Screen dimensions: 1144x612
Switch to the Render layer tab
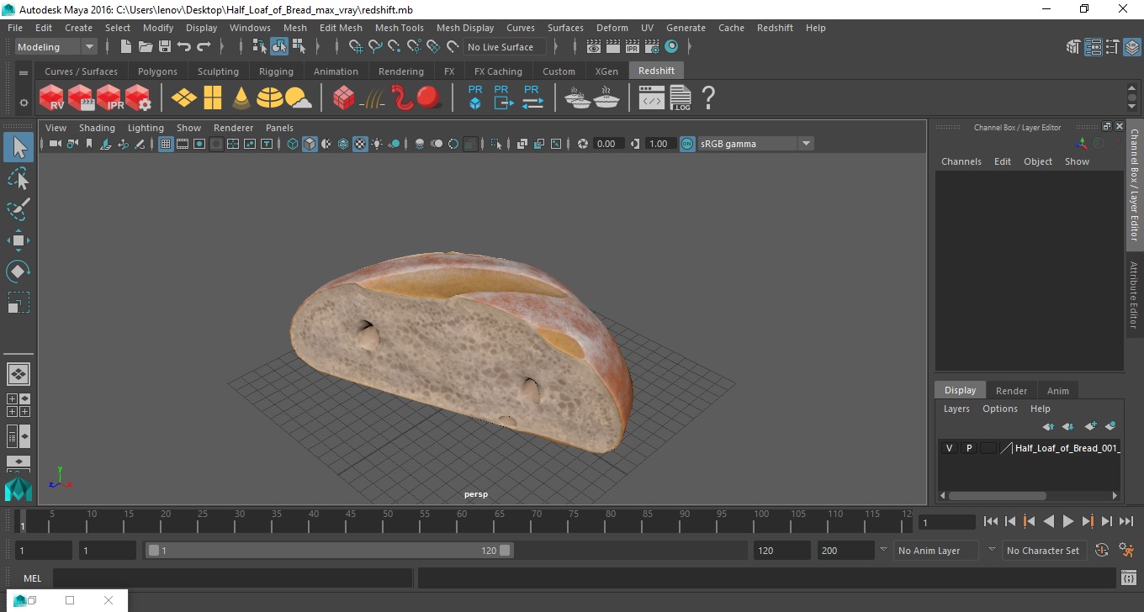tap(1011, 391)
